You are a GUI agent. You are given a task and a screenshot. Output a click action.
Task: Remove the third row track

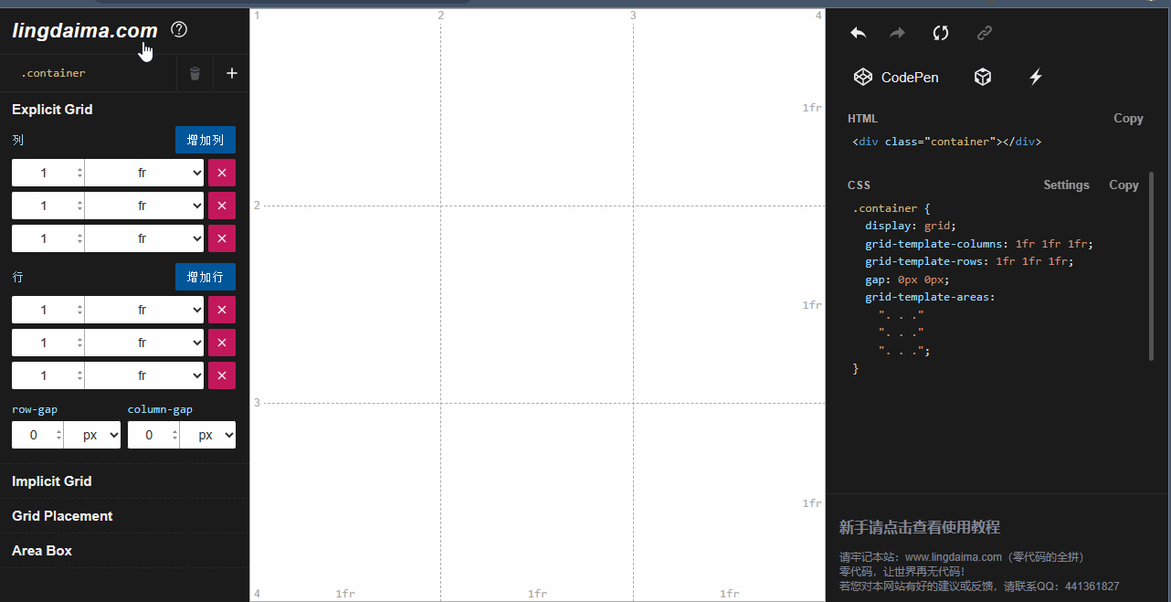point(222,375)
